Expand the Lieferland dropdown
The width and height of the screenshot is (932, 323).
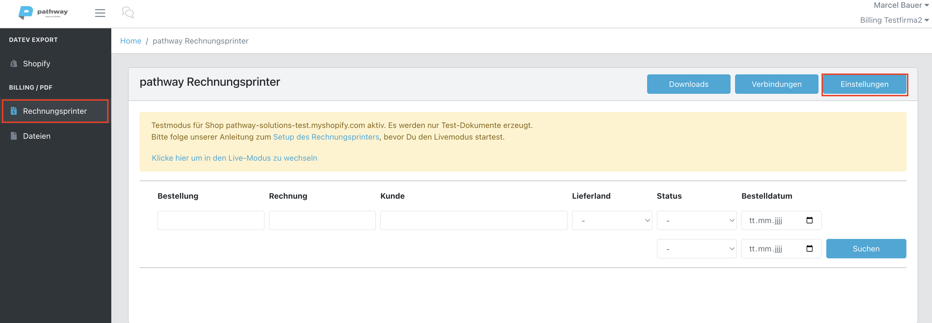pos(612,220)
